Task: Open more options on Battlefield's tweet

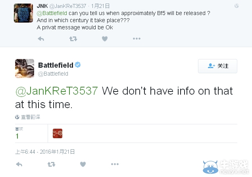Action: pyautogui.click(x=115, y=164)
